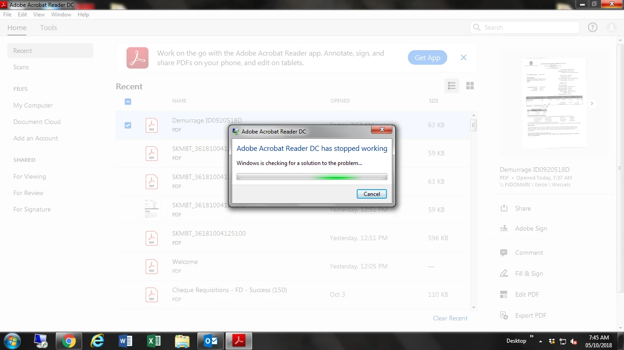The height and width of the screenshot is (350, 624).
Task: Select Scans in the sidebar
Action: (x=21, y=67)
